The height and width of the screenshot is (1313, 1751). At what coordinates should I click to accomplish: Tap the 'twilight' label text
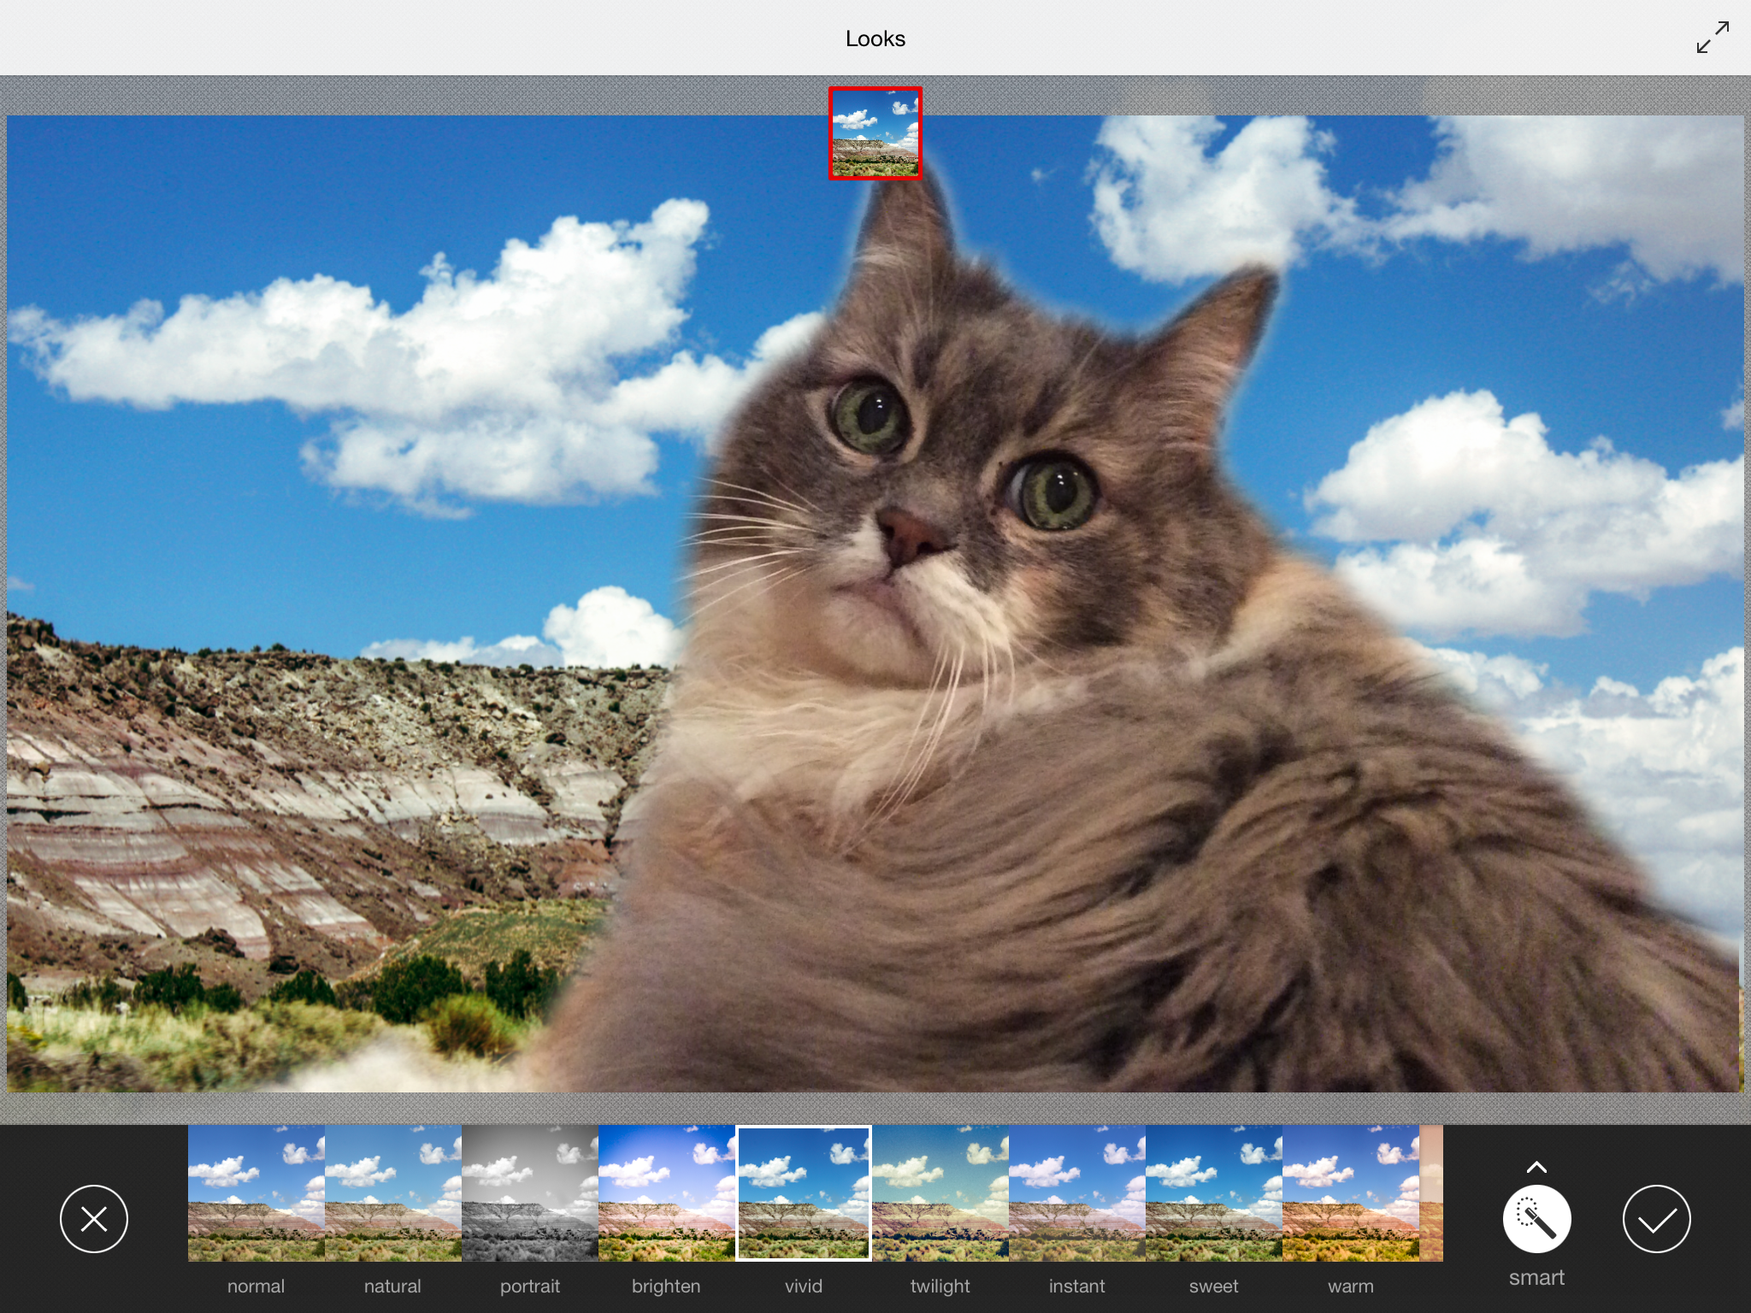(x=940, y=1287)
